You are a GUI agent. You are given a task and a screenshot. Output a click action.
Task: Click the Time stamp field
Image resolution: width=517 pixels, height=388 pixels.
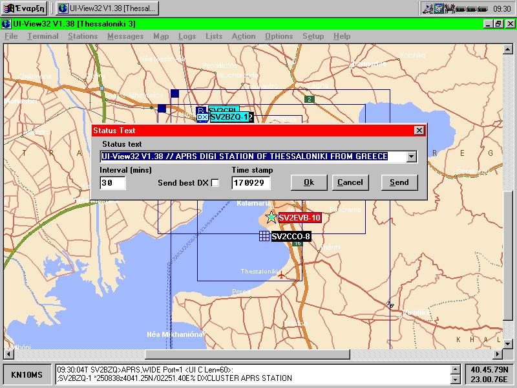point(251,183)
